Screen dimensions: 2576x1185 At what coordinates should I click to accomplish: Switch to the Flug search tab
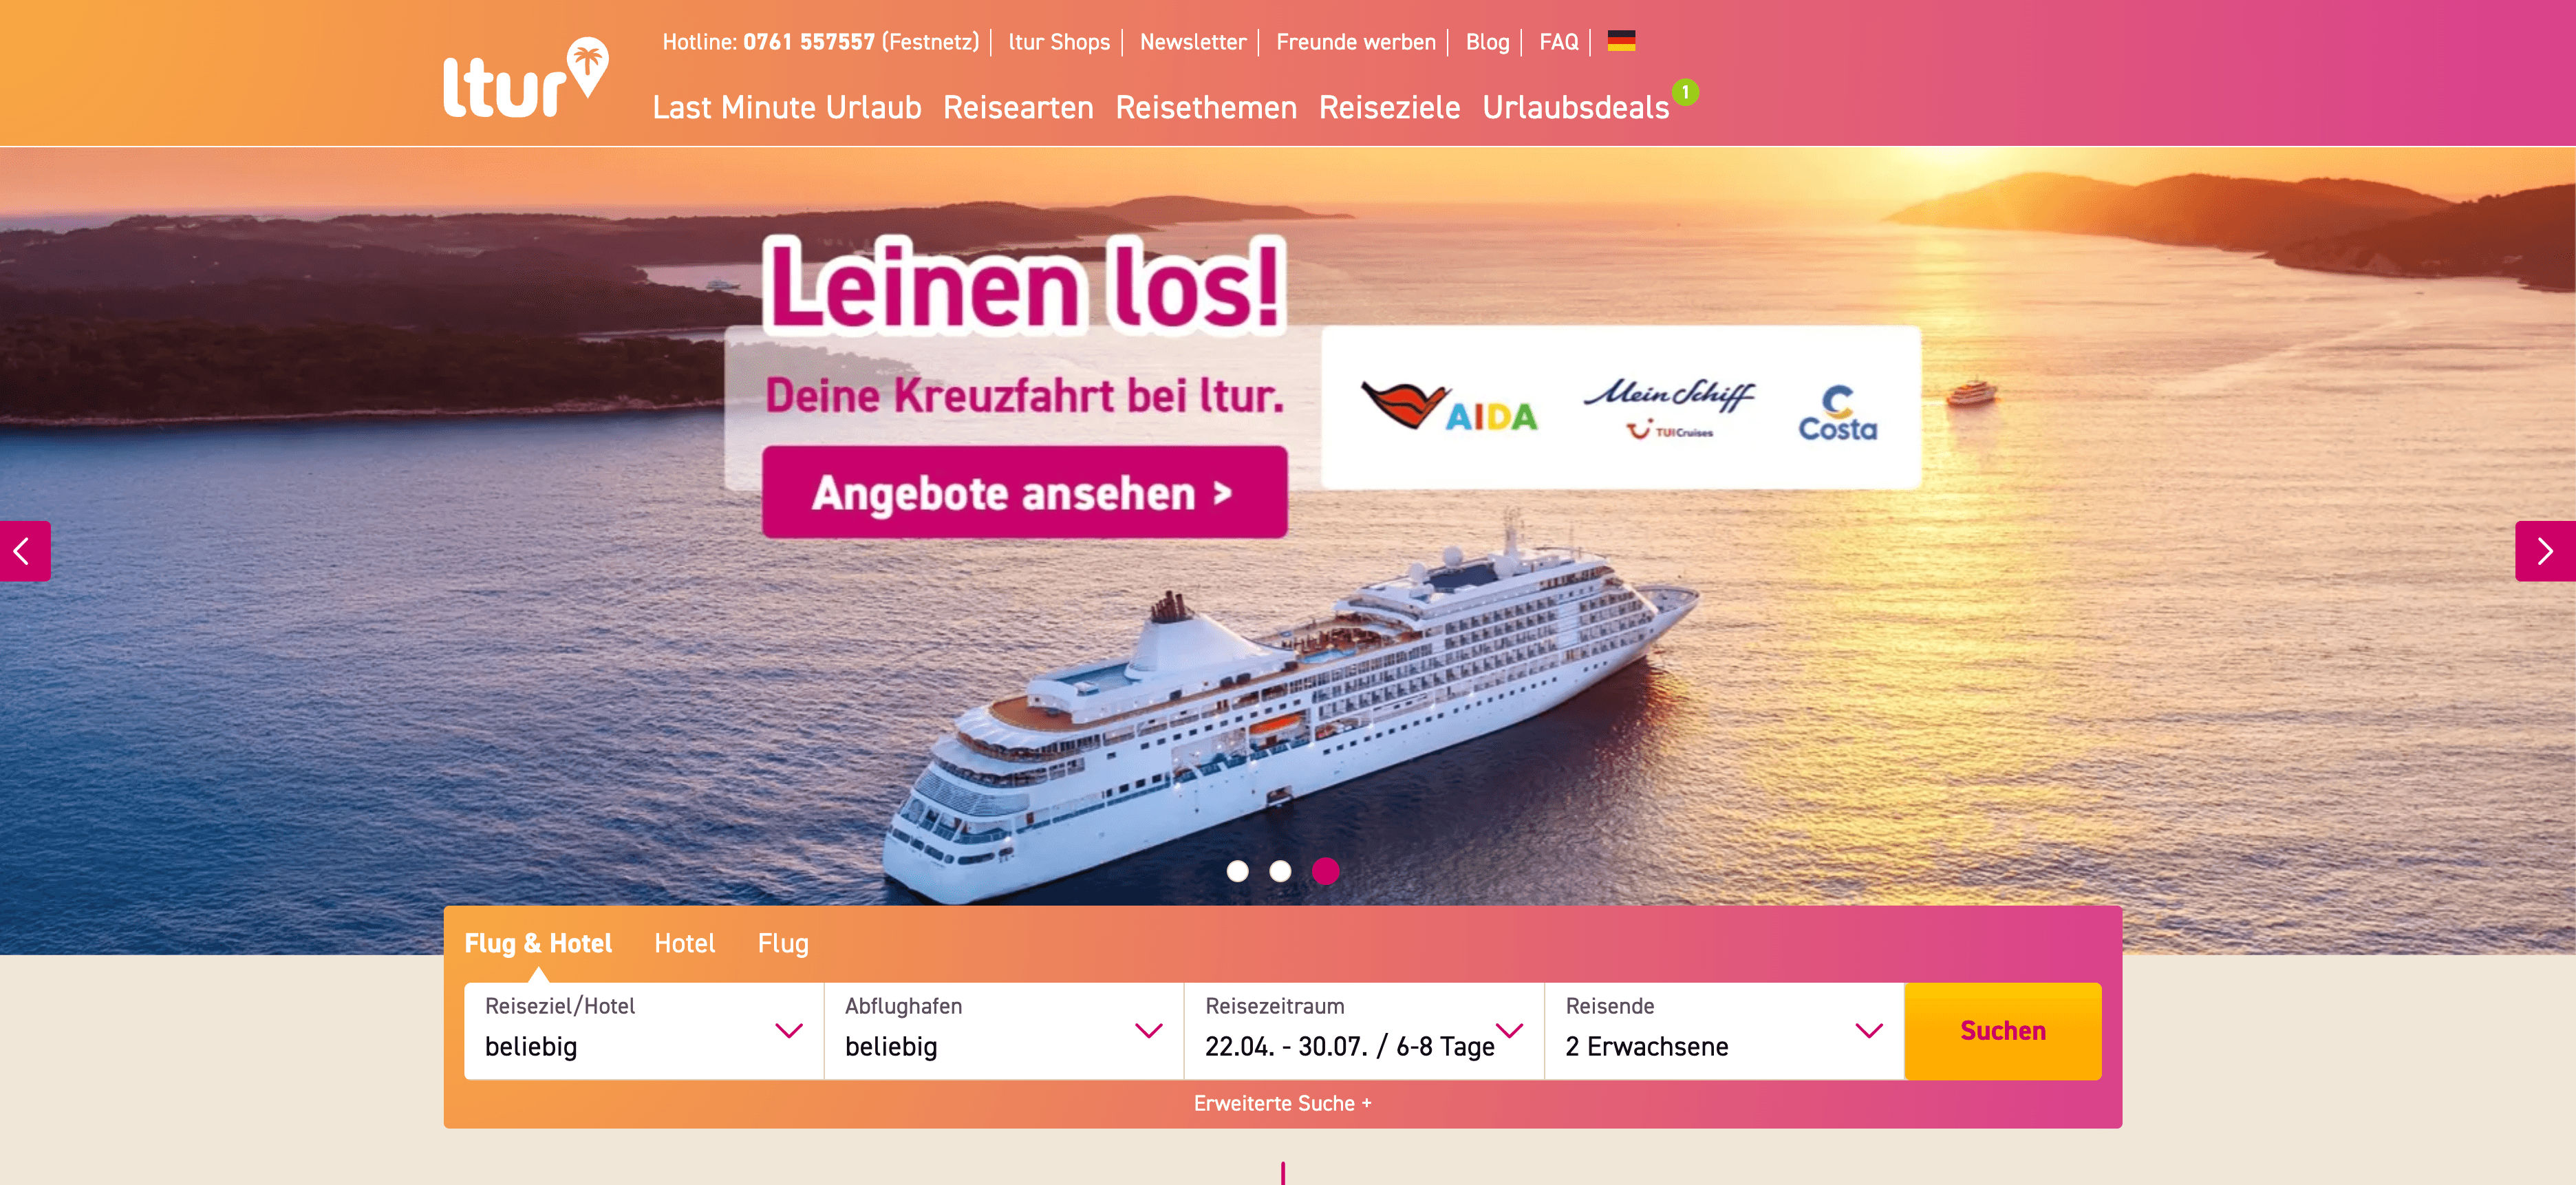coord(783,943)
